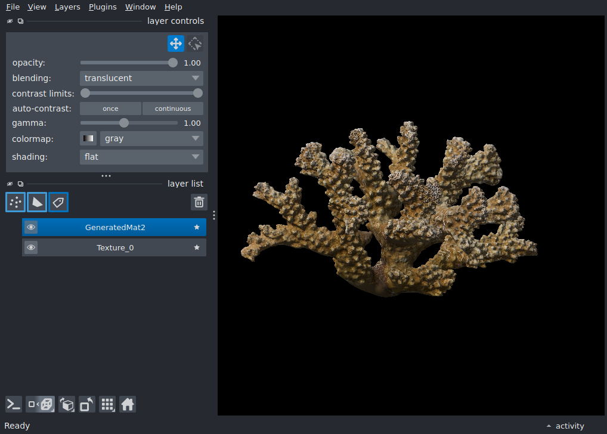Open the Layers menu
Image resolution: width=607 pixels, height=434 pixels.
click(x=67, y=7)
